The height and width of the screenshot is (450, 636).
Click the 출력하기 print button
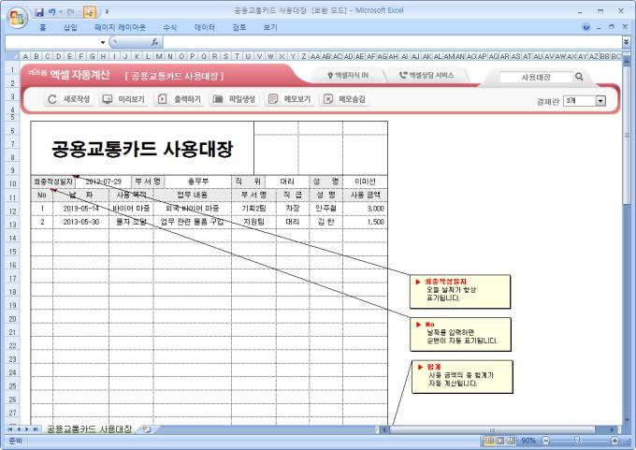point(180,99)
